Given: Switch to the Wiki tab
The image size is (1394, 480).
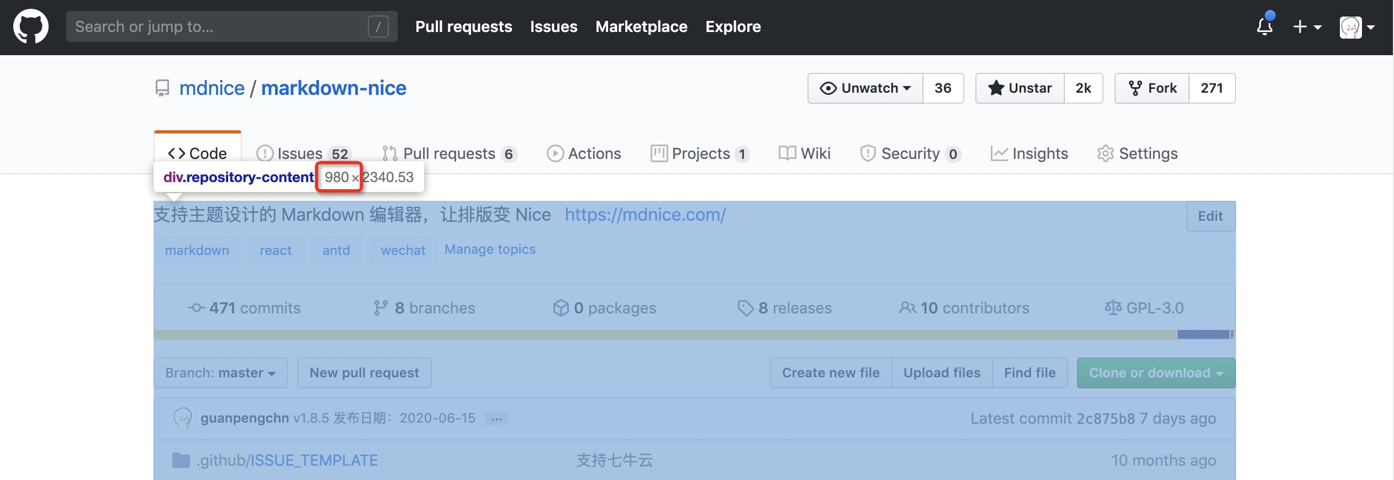Looking at the screenshot, I should pos(805,153).
